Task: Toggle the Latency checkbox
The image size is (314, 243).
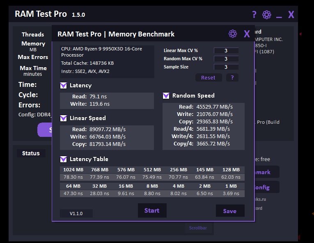Action: 63,86
